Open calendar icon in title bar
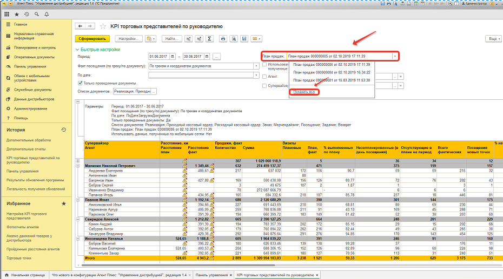This screenshot has width=503, height=279. point(422,4)
